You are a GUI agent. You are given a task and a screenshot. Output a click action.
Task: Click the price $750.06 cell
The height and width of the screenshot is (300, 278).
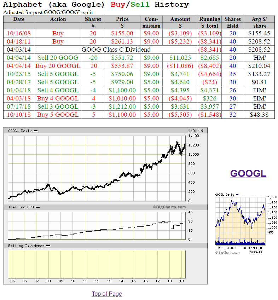pos(122,74)
